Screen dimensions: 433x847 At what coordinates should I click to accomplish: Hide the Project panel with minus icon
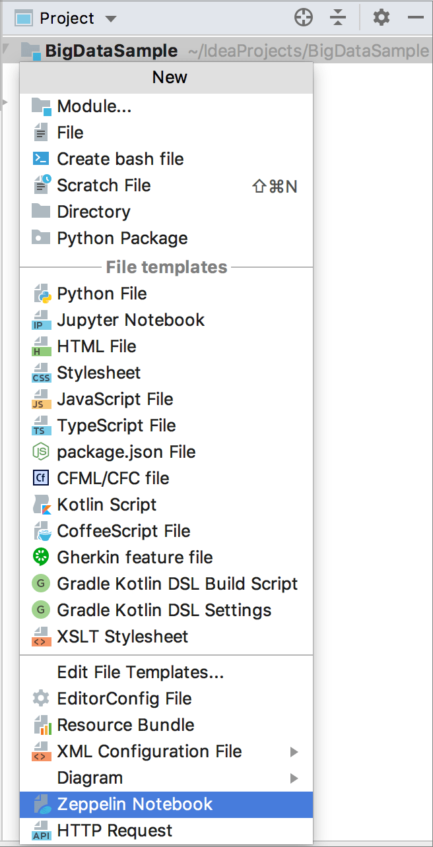(416, 18)
